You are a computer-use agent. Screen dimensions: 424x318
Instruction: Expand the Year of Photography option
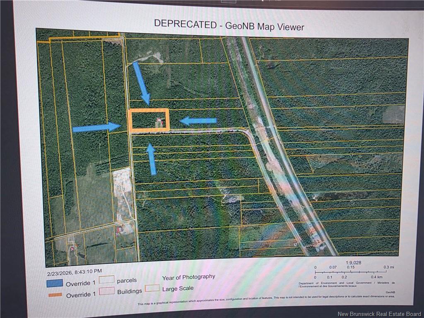(x=189, y=277)
